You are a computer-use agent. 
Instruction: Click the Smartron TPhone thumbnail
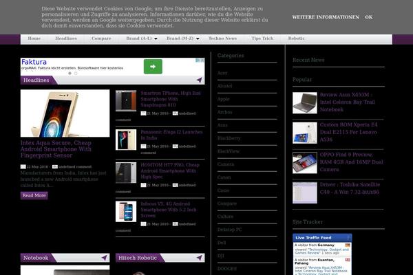[x=126, y=101]
